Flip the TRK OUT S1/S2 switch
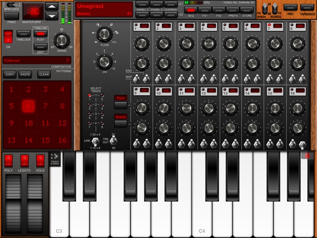 pos(114,140)
